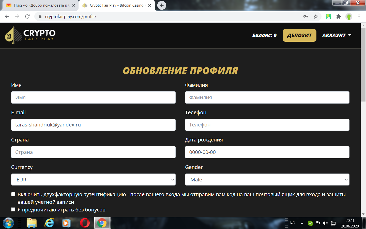Open the saved passwords key icon
366x229 pixels.
pyautogui.click(x=306, y=17)
